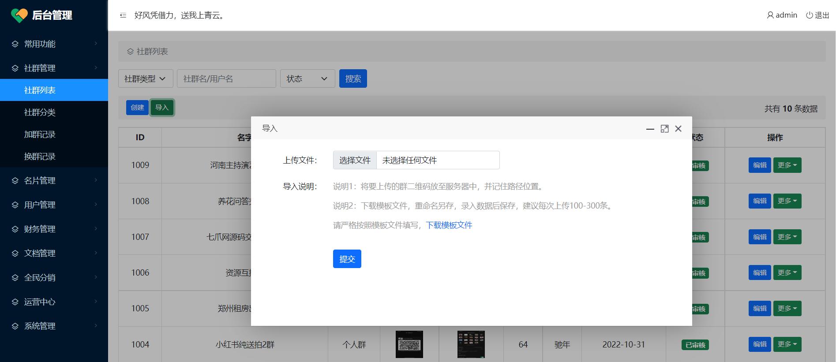
Task: Expand the 财务管理 sidebar menu
Action: (54, 229)
